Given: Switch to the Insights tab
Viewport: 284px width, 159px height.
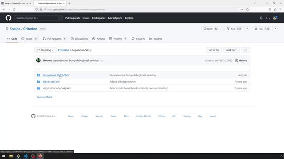Looking at the screenshot, I should [156, 39].
